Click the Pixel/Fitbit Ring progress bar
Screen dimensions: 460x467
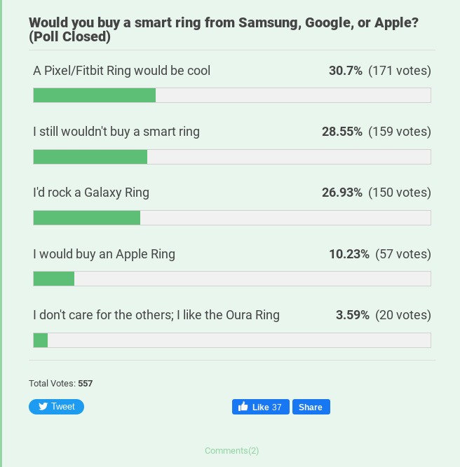[x=232, y=95]
